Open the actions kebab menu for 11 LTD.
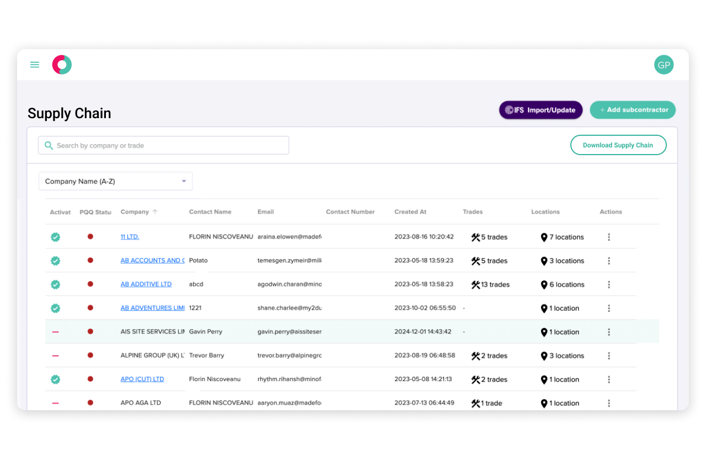 click(609, 237)
